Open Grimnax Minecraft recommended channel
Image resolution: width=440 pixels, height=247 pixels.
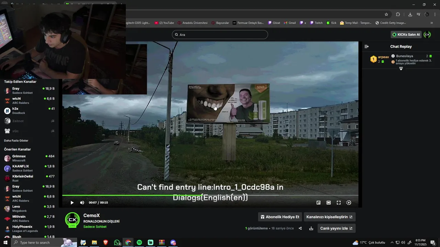click(29, 158)
